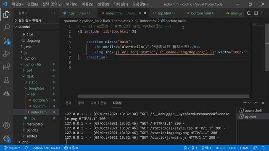
Task: Split the editor to the right
Action: point(256,13)
